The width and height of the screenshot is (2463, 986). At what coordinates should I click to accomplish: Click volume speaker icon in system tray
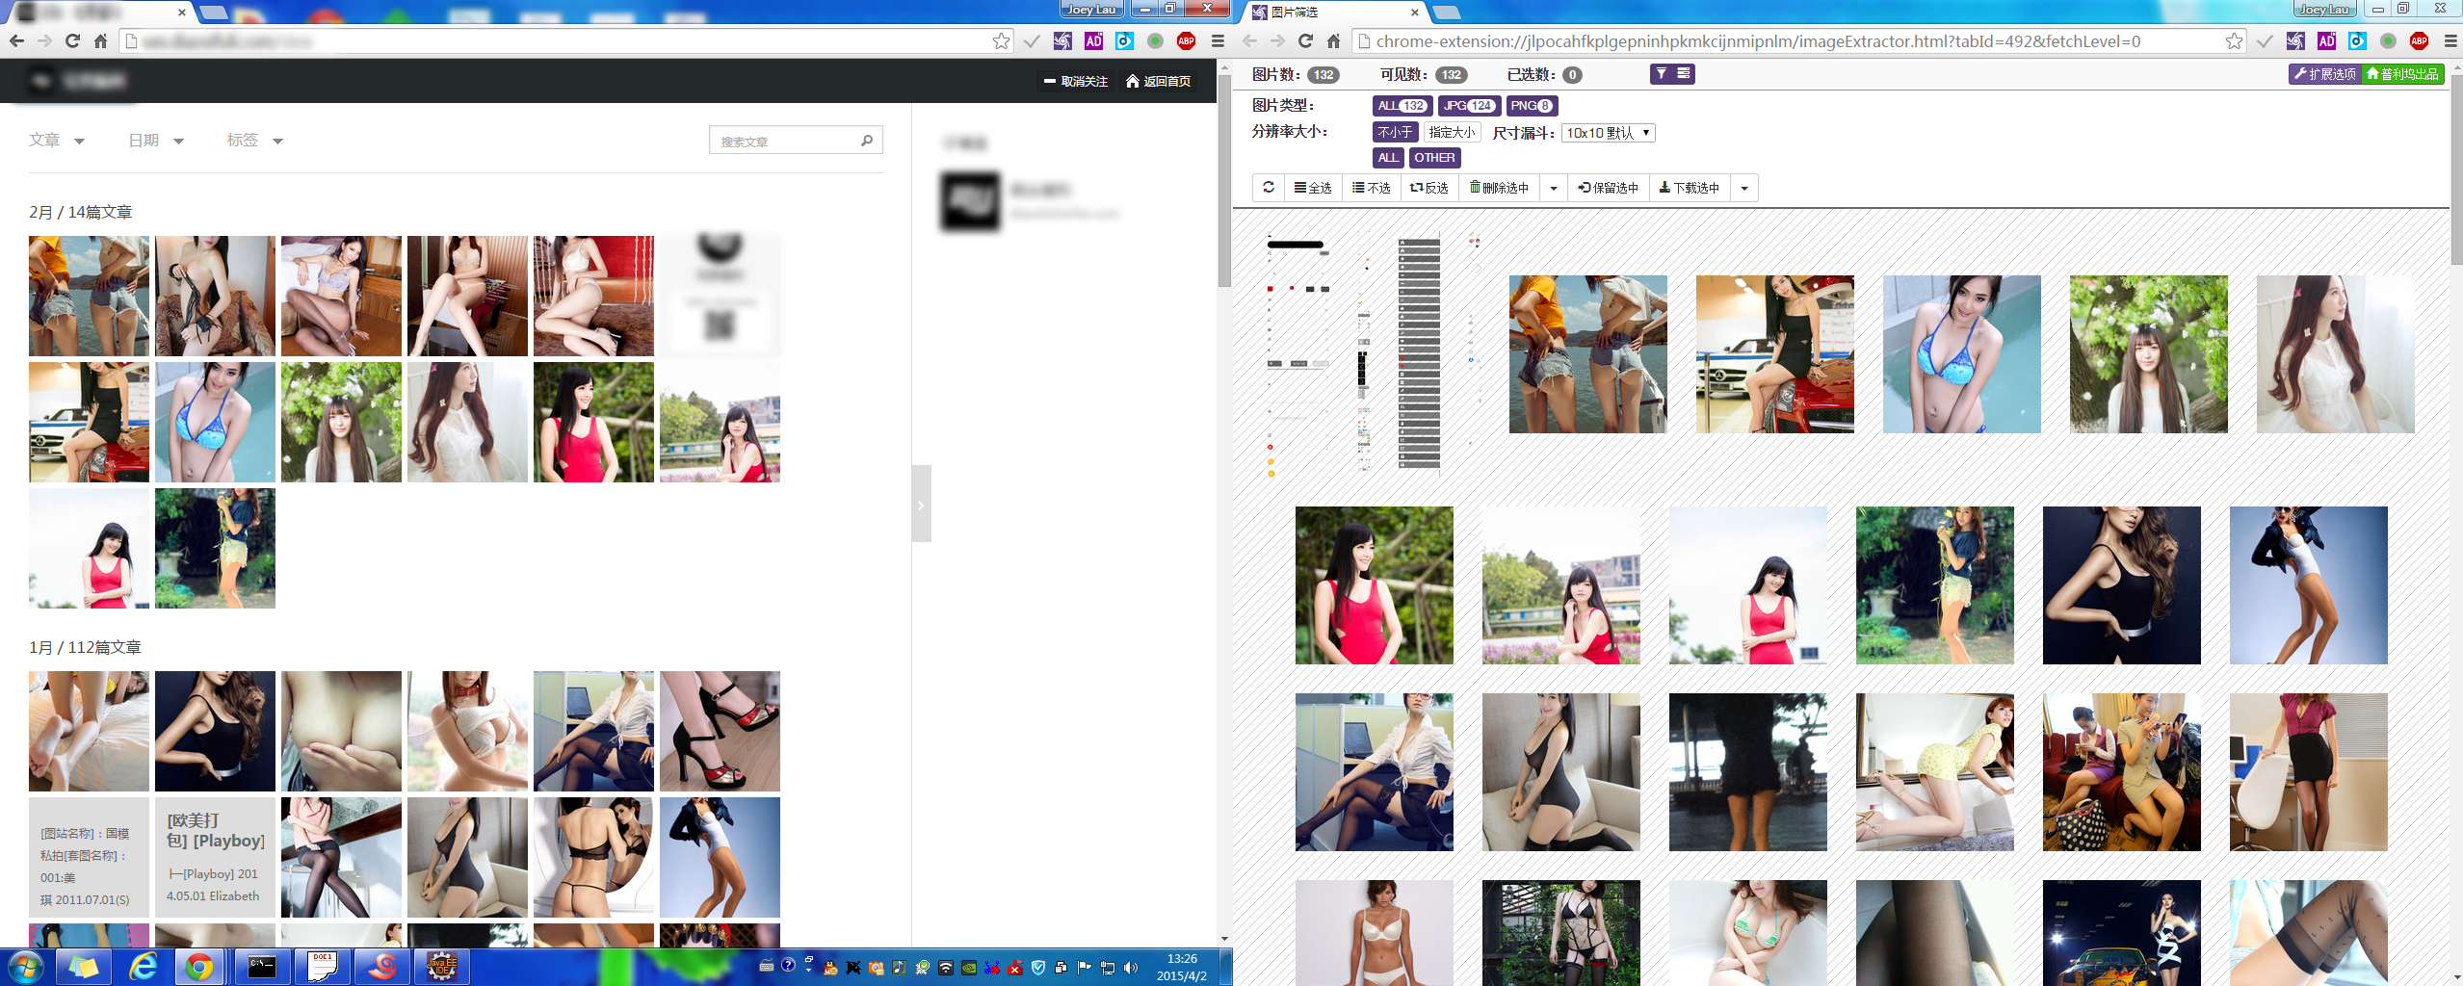tap(1131, 968)
